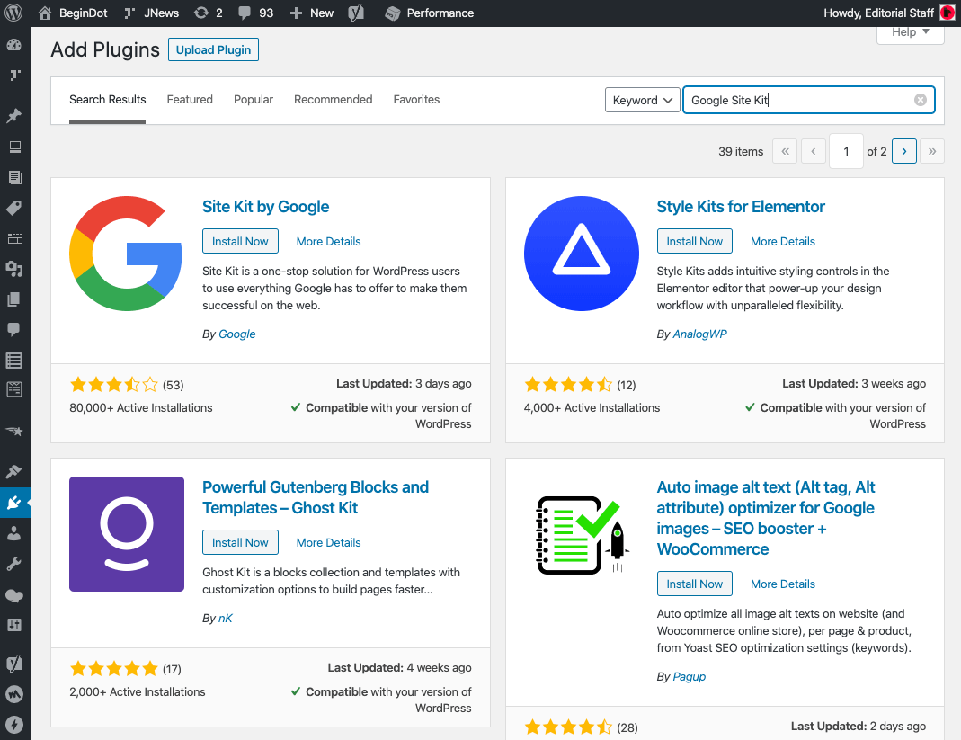Open the Performance menu in admin bar
Viewport: 961px width, 740px height.
point(430,13)
